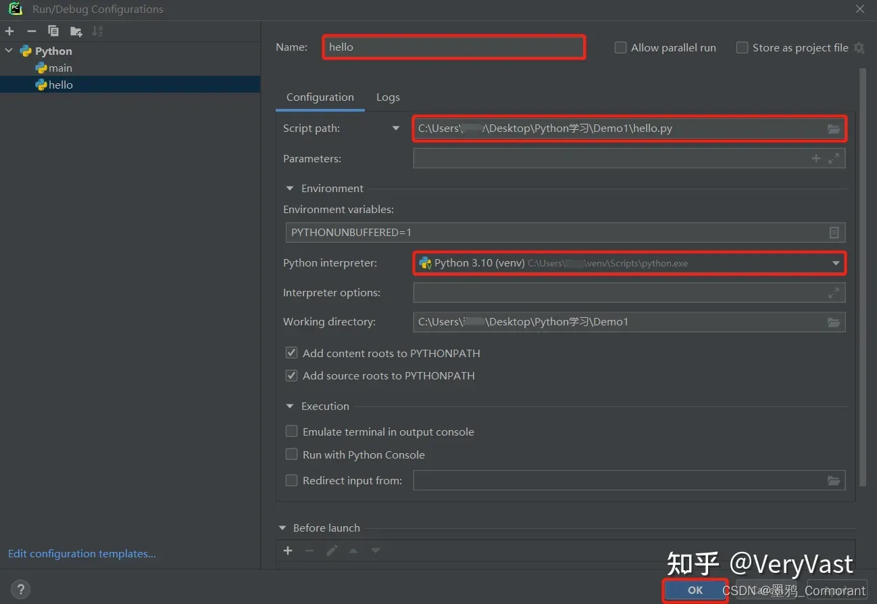Enable Emulate terminal in output console
The width and height of the screenshot is (877, 604).
[x=292, y=432]
